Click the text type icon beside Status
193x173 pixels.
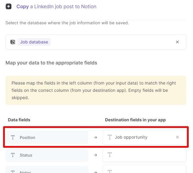pyautogui.click(x=13, y=155)
